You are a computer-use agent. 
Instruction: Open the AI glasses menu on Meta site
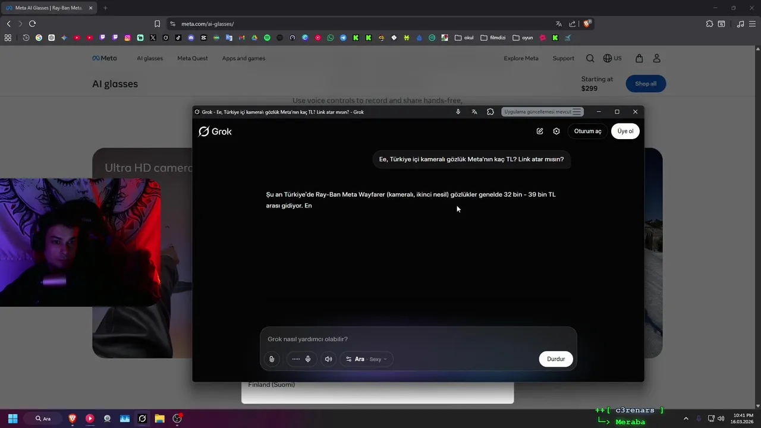pyautogui.click(x=150, y=58)
